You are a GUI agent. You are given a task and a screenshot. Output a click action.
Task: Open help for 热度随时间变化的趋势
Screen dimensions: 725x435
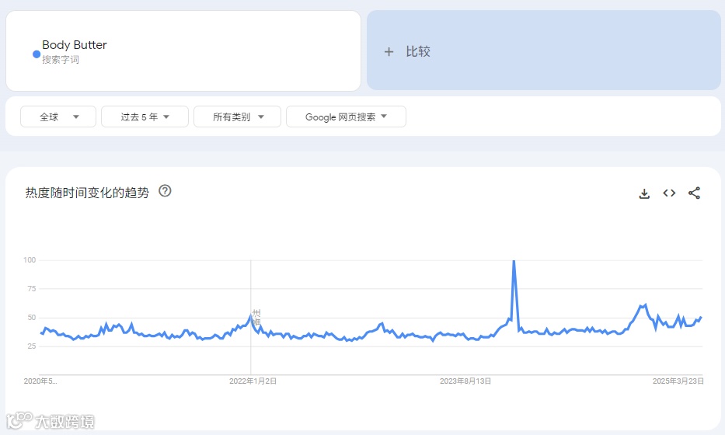tap(165, 191)
